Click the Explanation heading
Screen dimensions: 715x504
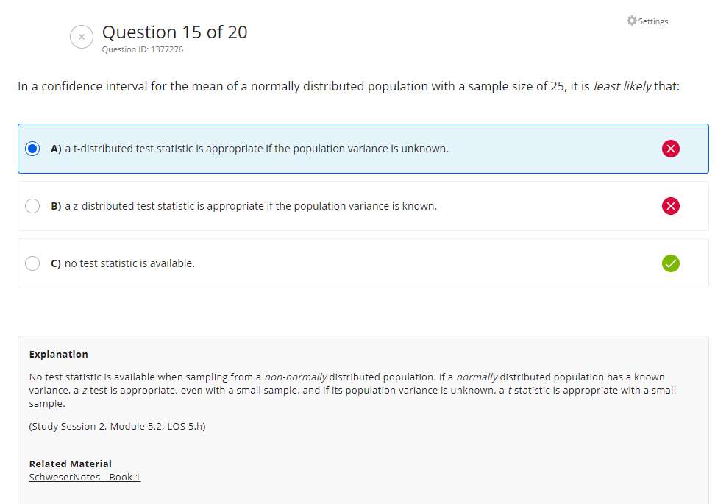point(58,354)
